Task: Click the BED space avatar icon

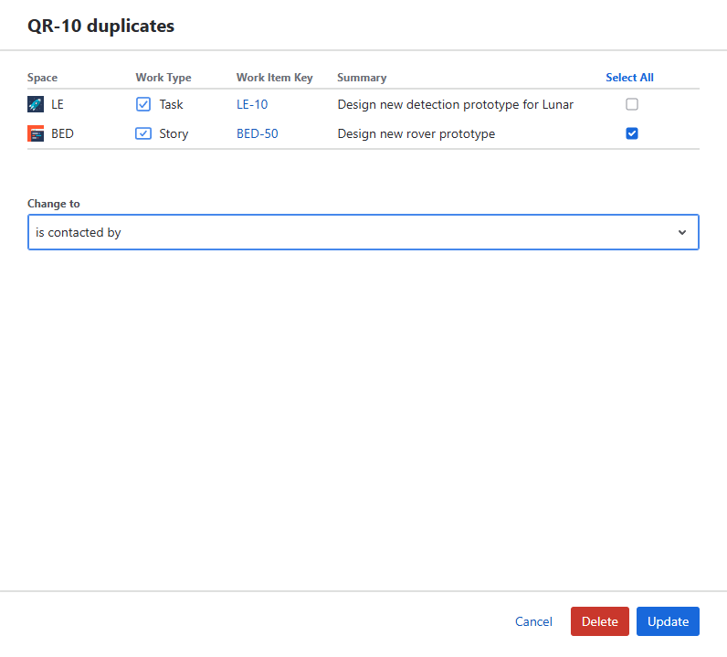Action: (x=36, y=133)
